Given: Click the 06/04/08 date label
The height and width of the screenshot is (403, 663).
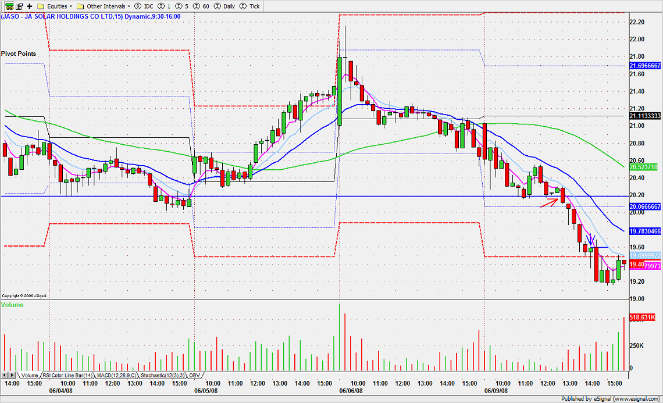Looking at the screenshot, I should (61, 391).
